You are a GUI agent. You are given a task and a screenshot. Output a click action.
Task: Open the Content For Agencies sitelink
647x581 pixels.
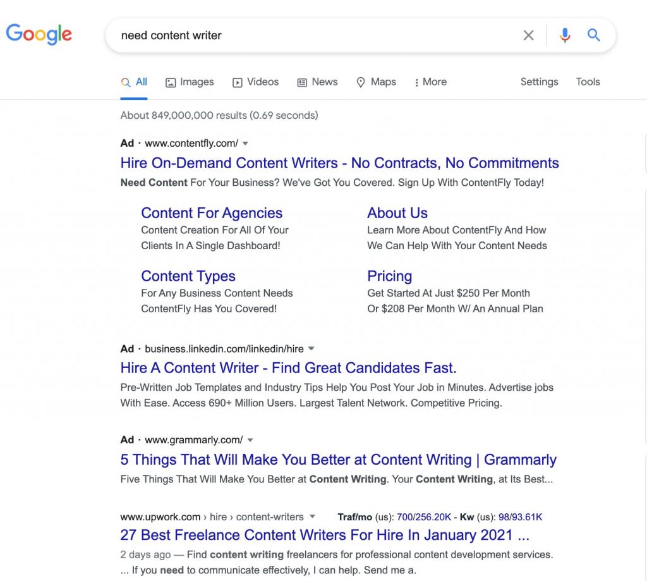tap(212, 213)
